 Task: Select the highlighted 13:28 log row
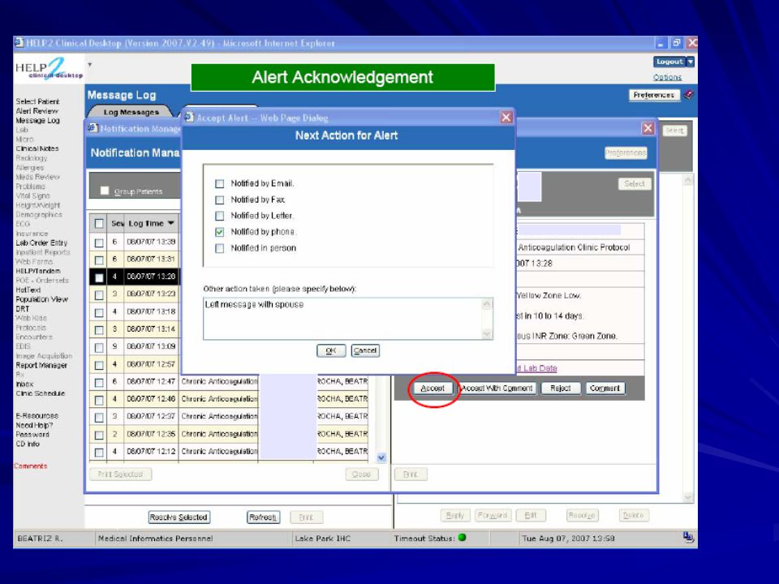pos(136,277)
